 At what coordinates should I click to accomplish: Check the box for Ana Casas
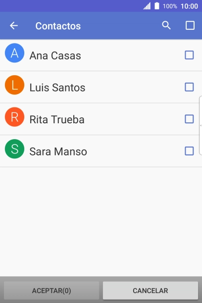click(189, 55)
